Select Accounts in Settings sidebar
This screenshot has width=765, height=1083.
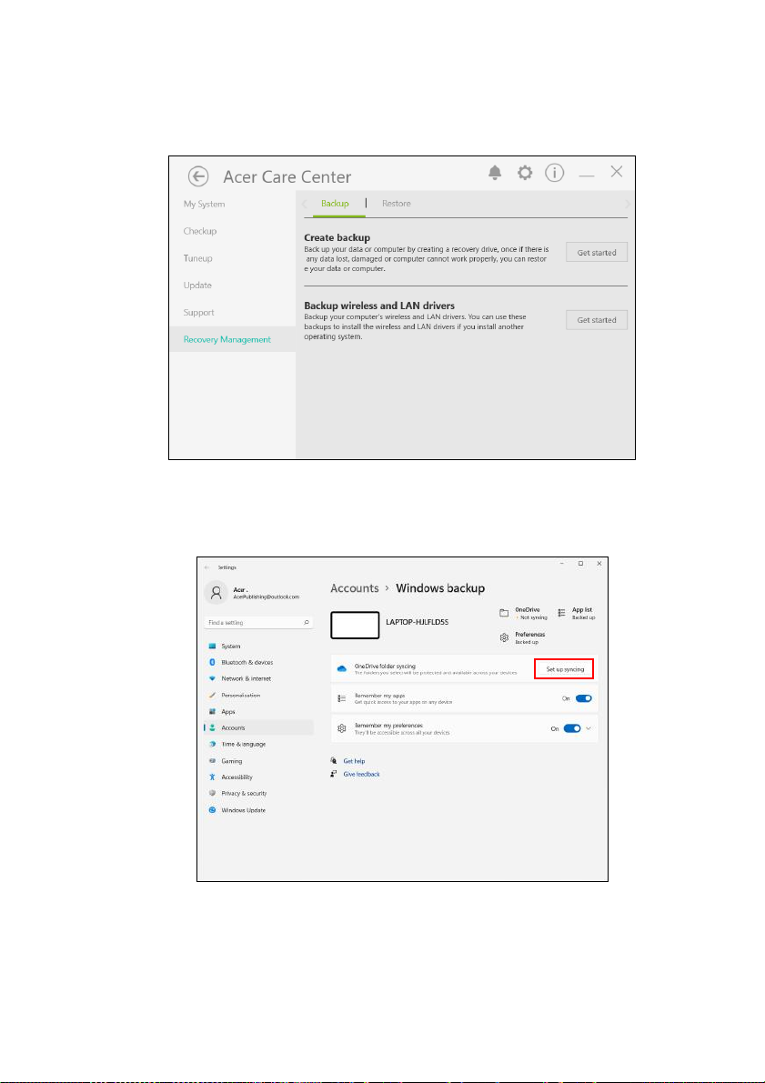259,728
